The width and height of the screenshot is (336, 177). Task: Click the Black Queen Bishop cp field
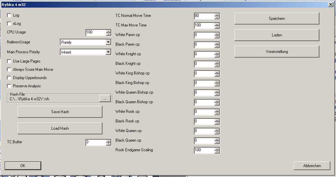(x=204, y=102)
